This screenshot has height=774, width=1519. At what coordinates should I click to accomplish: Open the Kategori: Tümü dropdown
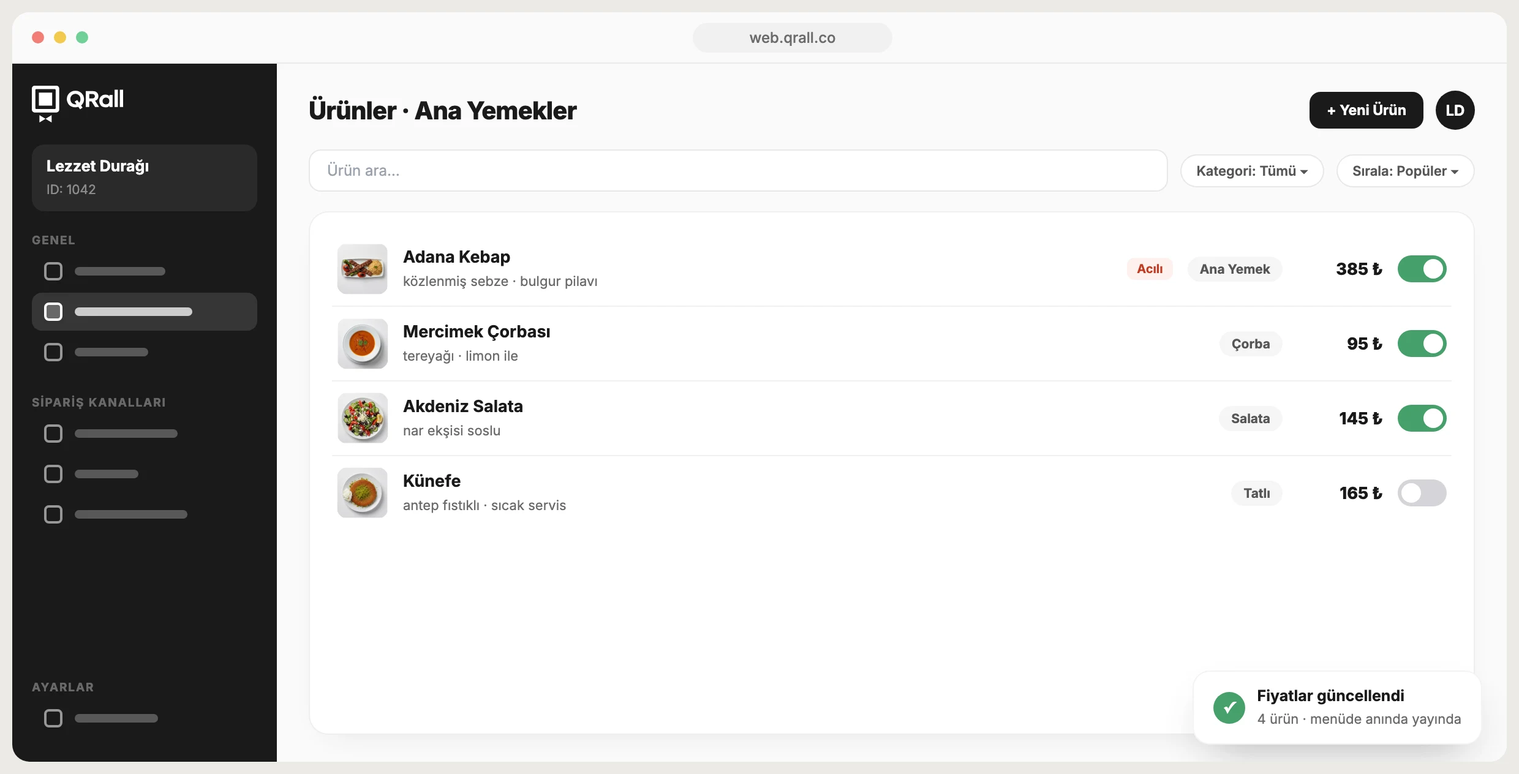pos(1252,171)
